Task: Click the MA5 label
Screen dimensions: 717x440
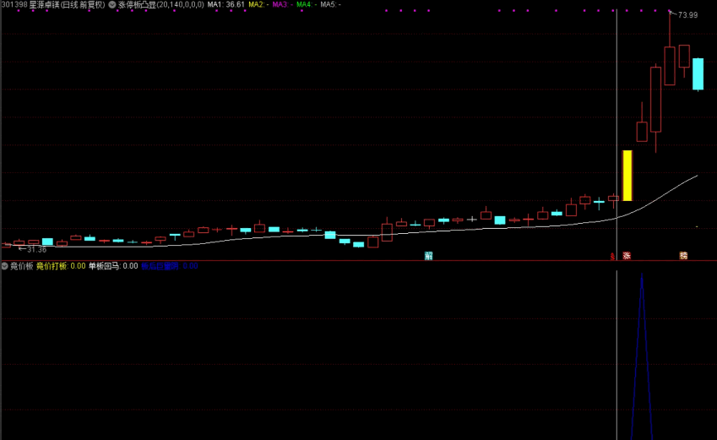Action: (330, 4)
